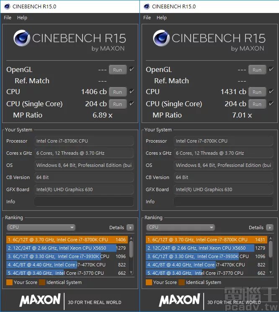
Task: Click Details label in left window
Action: [x=116, y=228]
